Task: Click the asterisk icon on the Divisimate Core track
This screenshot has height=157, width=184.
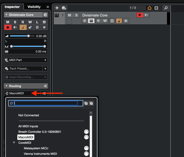Action: pos(126,21)
